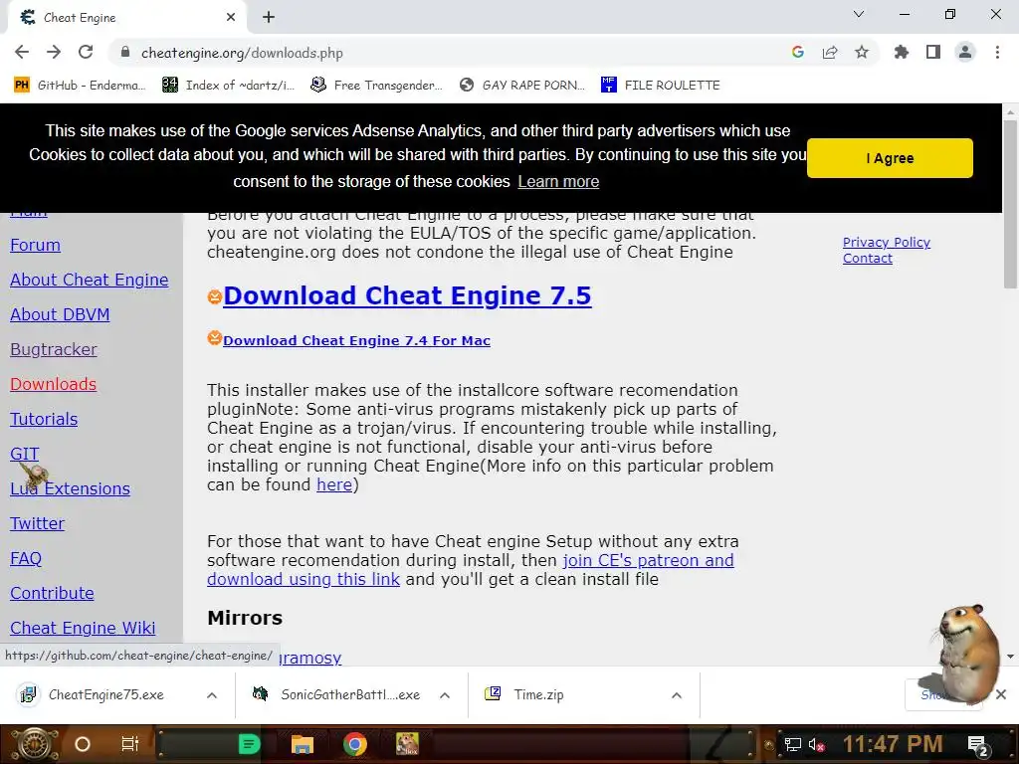The height and width of the screenshot is (764, 1019).
Task: Go back to the previous page
Action: click(22, 52)
